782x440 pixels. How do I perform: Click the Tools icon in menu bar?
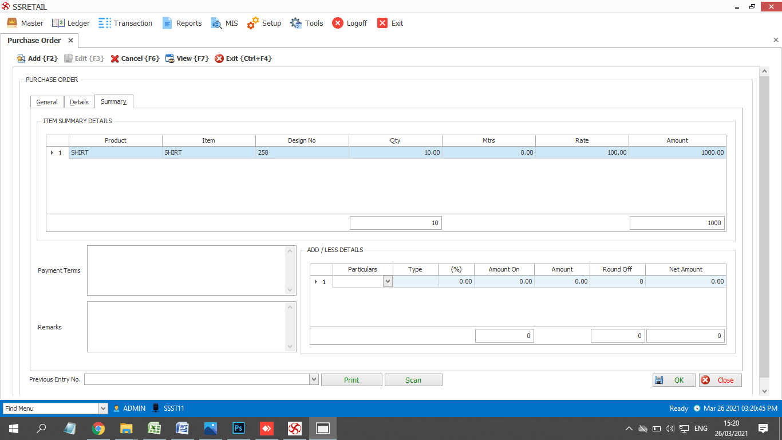(x=296, y=23)
